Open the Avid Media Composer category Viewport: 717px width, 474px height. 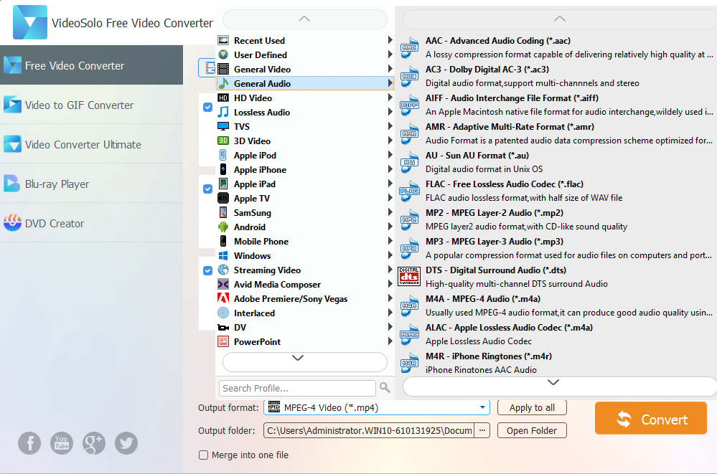click(304, 284)
